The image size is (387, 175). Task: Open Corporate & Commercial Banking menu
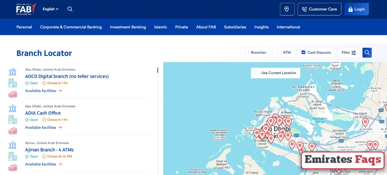tap(71, 27)
